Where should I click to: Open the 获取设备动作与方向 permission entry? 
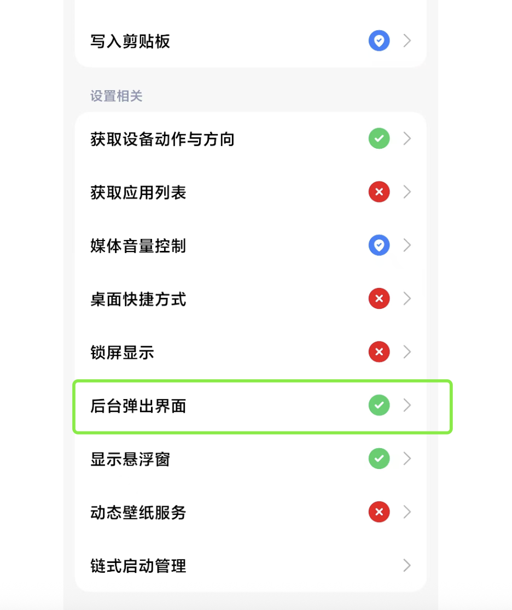[251, 139]
